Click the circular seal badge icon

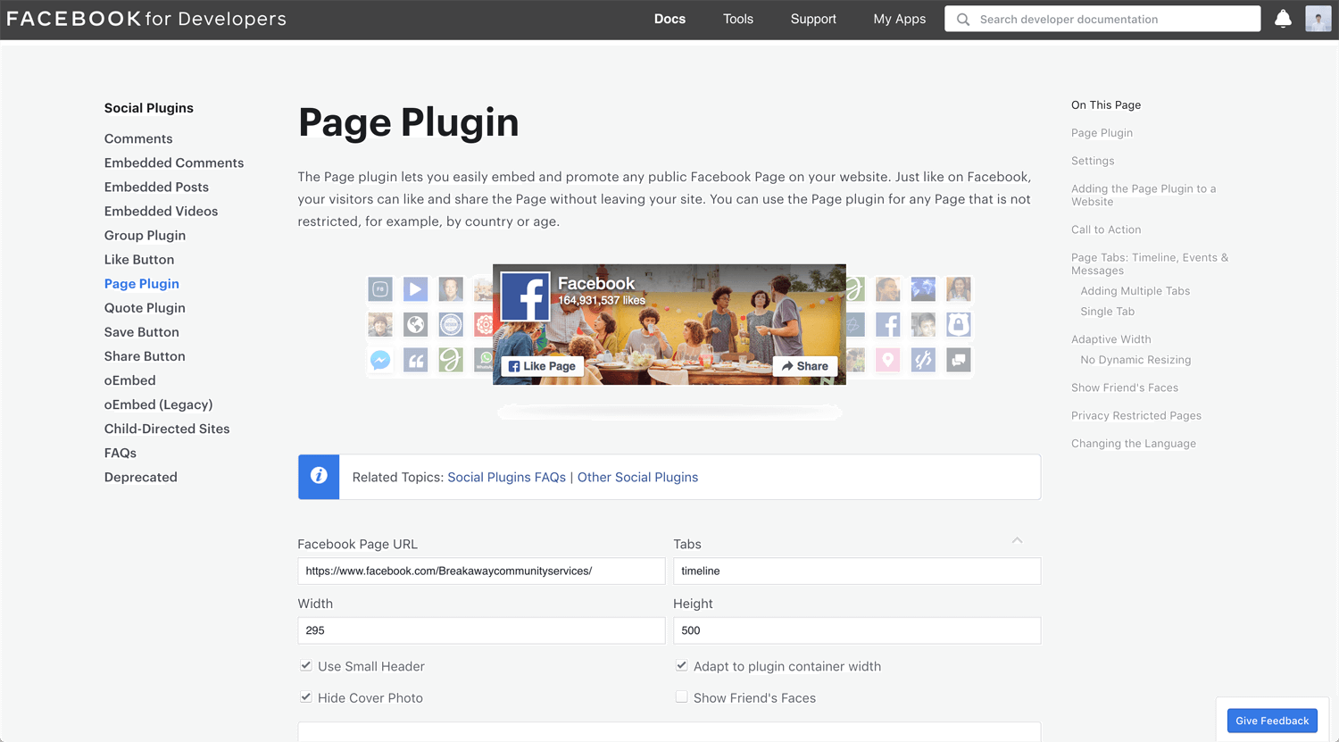(x=451, y=325)
